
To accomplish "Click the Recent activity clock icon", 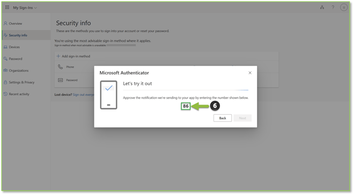I will [x=5, y=94].
